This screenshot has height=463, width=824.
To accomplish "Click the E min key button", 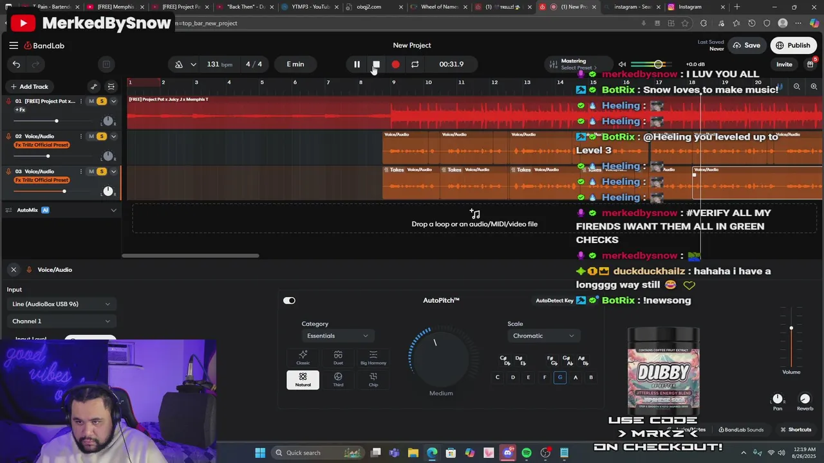I will pos(295,64).
